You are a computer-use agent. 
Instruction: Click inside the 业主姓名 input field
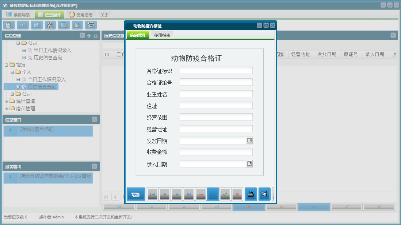[215, 94]
